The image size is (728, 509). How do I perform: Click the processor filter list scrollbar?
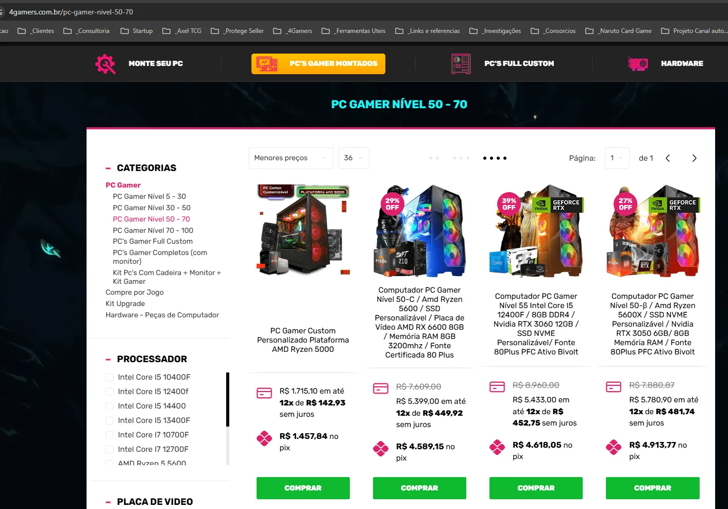(228, 399)
